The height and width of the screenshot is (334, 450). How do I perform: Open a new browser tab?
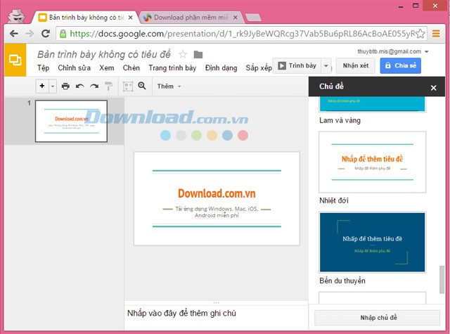click(253, 18)
